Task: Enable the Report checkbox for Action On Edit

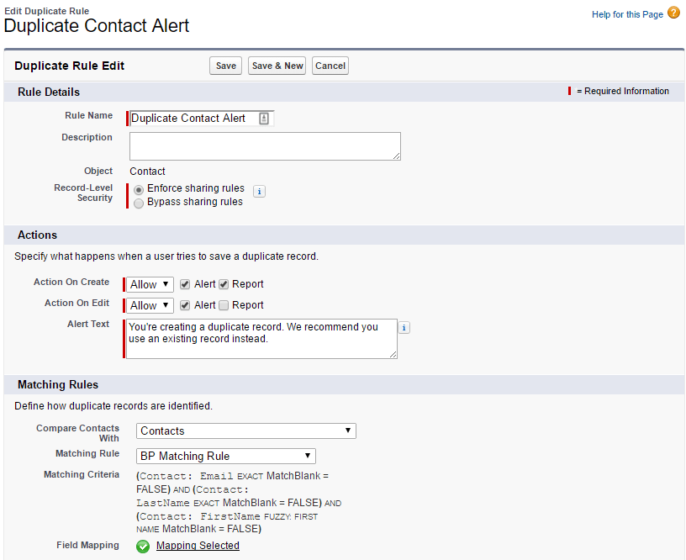Action: click(x=224, y=305)
